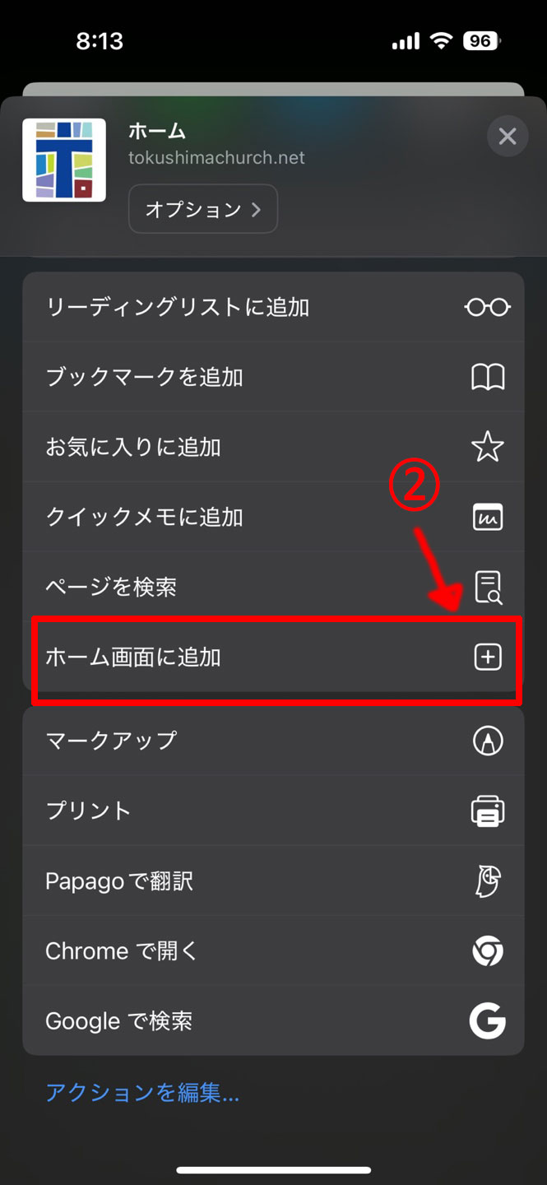Tap the Quick Note icon

coord(487,517)
